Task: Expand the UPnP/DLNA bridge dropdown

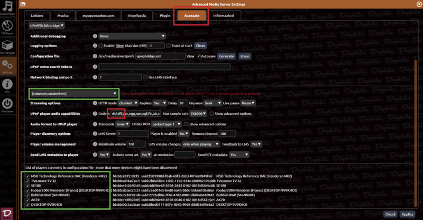Action: (47, 25)
